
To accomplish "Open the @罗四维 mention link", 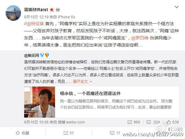I will tap(140, 38).
